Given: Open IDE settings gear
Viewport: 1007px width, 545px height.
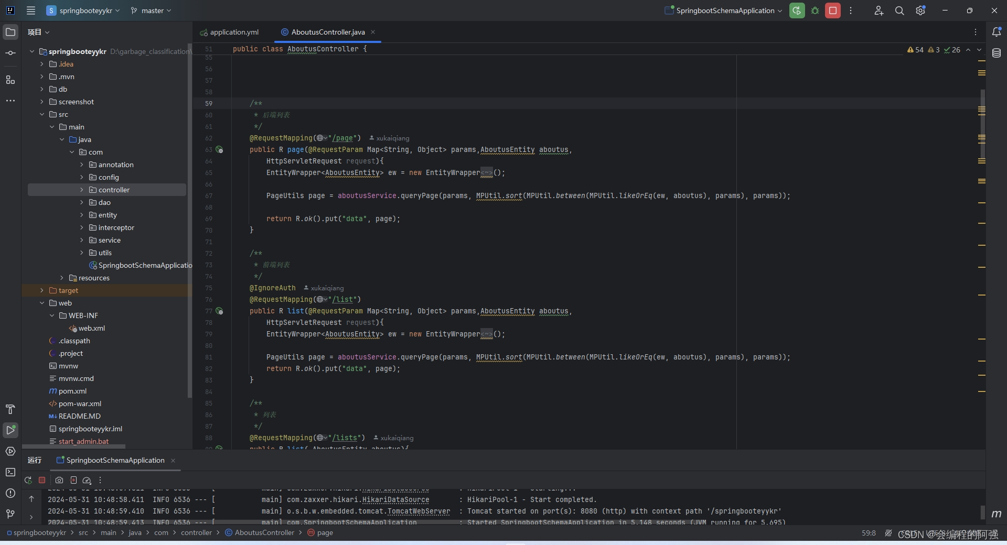Looking at the screenshot, I should click(x=920, y=10).
